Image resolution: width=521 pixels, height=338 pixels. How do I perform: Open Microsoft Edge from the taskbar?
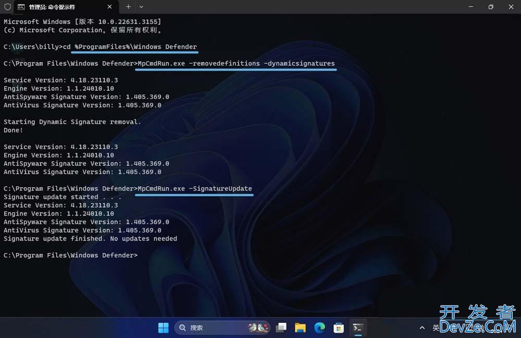tap(319, 328)
